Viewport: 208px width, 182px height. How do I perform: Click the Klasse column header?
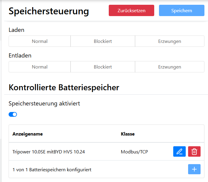(128, 134)
